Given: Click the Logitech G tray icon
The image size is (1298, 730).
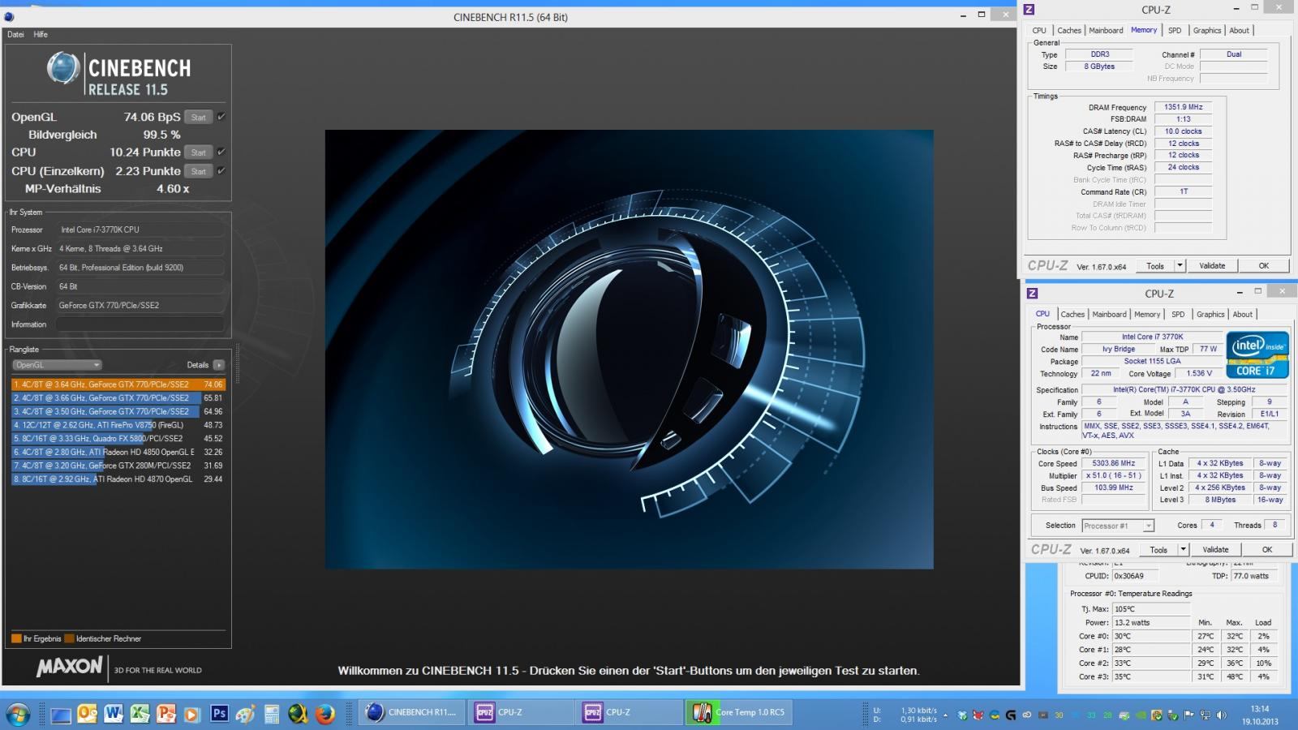Looking at the screenshot, I should click(x=1011, y=715).
